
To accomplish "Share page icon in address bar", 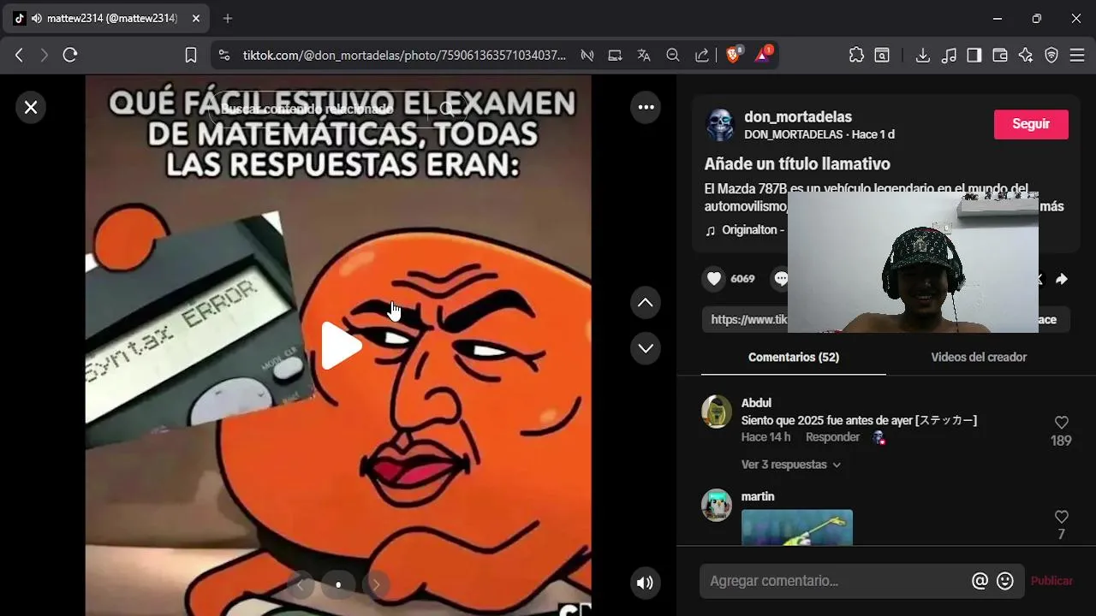I will [702, 55].
